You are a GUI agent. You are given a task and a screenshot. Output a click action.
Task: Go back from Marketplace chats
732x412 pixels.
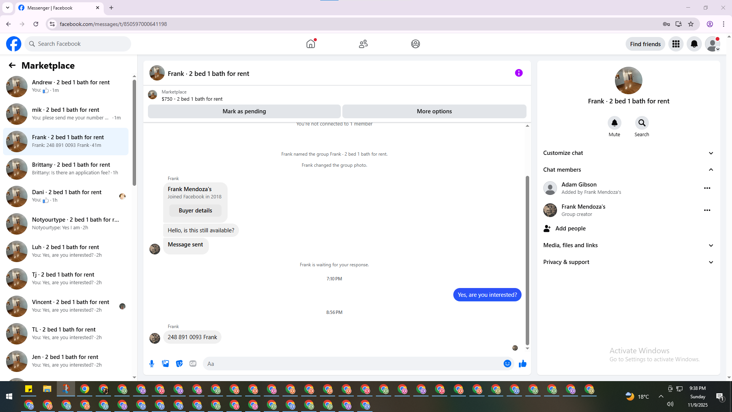click(12, 66)
